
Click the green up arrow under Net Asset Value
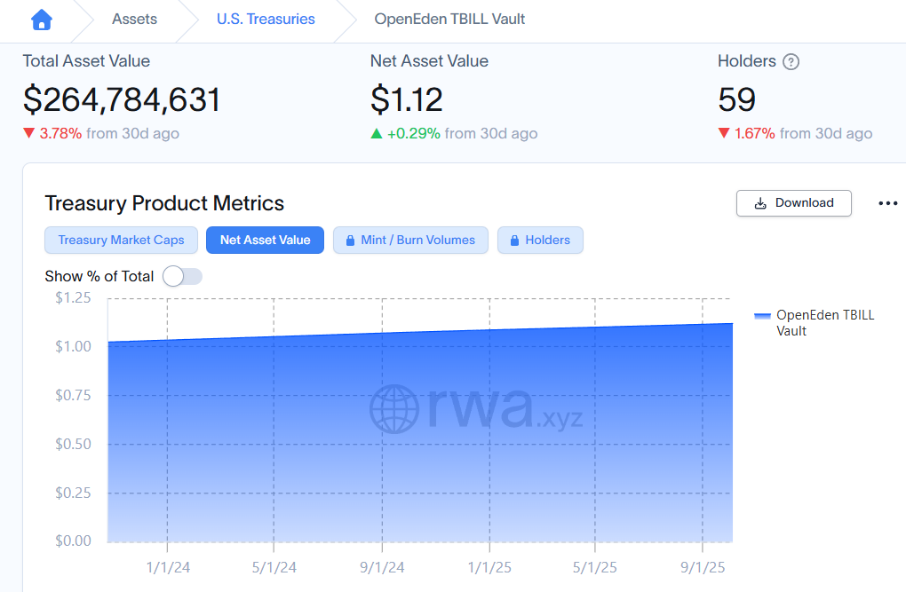[377, 133]
